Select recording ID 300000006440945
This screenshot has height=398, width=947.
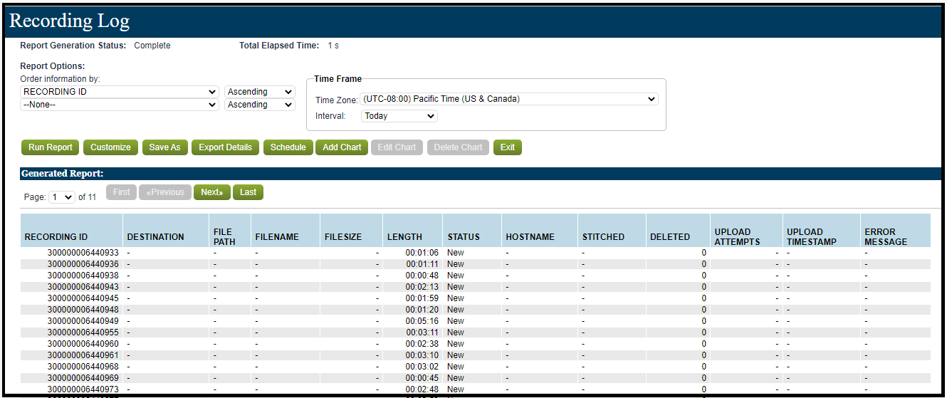point(83,298)
